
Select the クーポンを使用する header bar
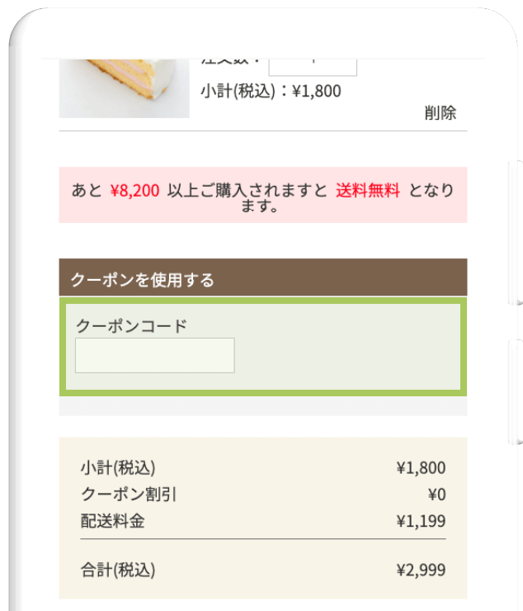263,277
